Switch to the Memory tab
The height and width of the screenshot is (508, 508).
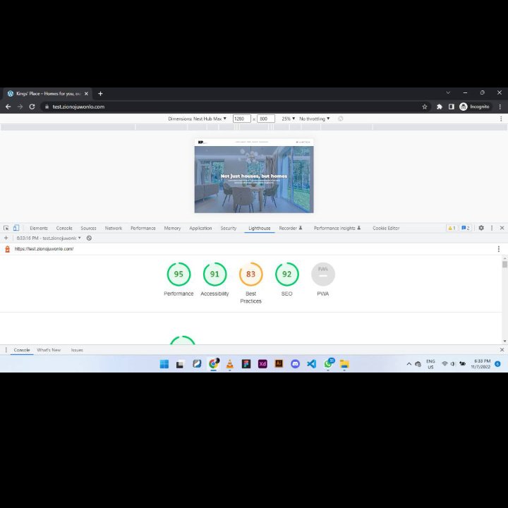tap(172, 229)
